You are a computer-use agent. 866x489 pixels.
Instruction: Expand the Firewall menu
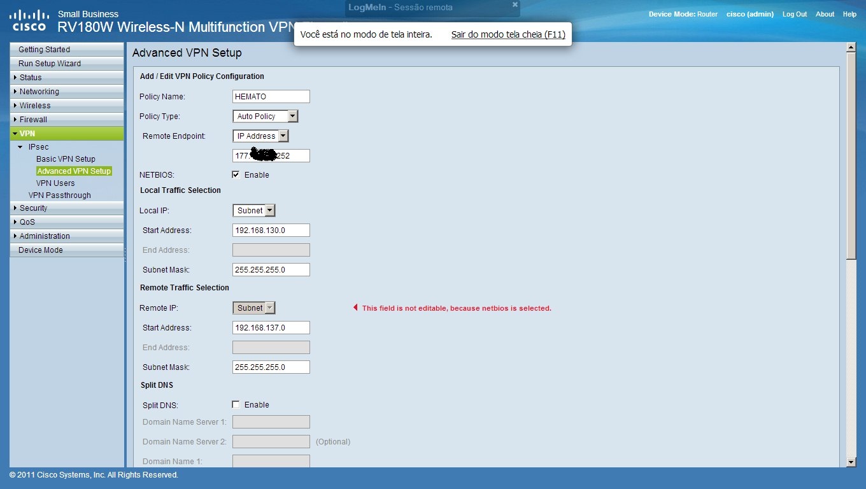point(67,119)
